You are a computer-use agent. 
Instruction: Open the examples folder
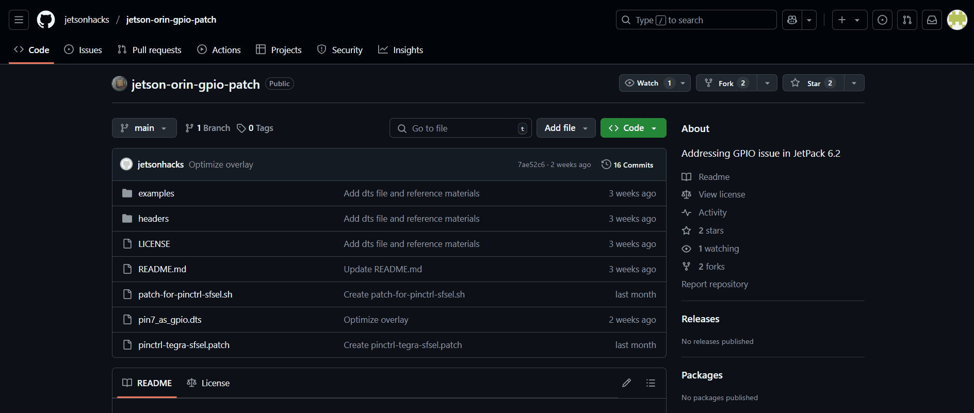(156, 193)
